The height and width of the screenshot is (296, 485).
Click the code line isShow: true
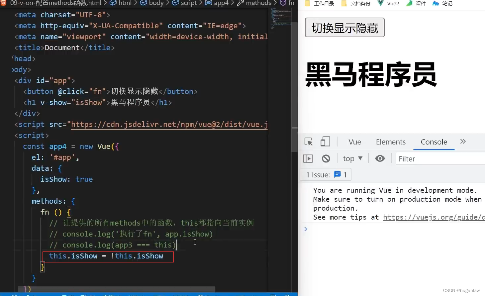point(66,179)
